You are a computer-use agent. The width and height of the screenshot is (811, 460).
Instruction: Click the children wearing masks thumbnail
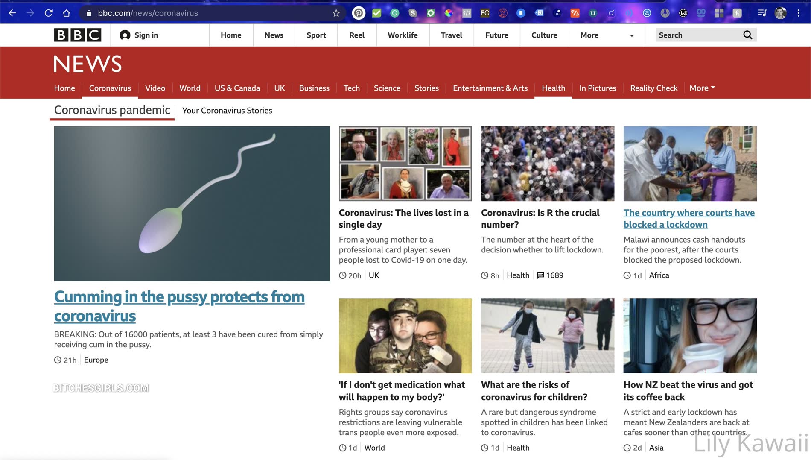point(547,336)
